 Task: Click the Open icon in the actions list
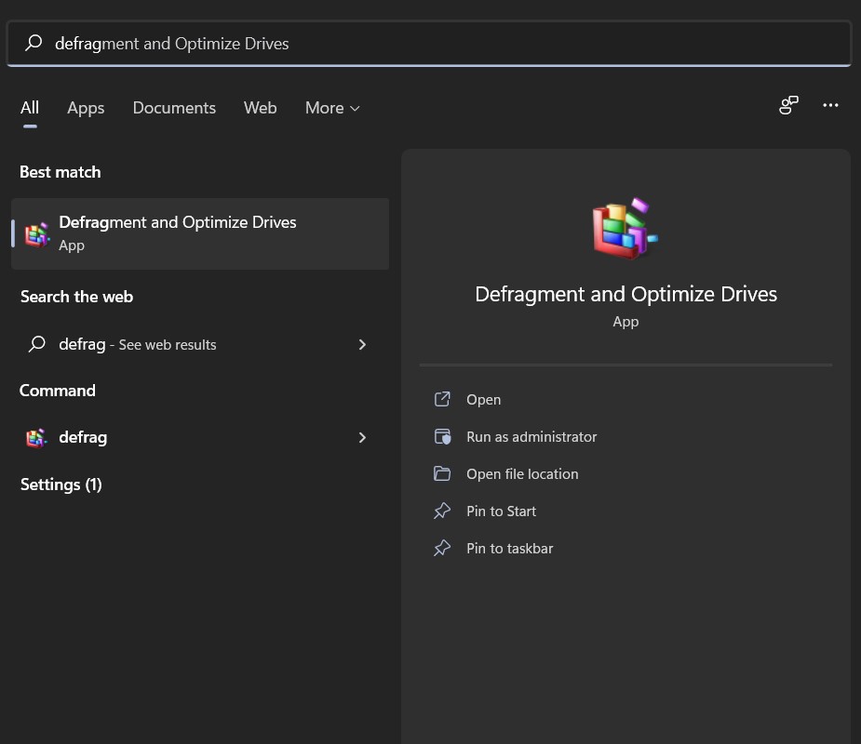442,400
